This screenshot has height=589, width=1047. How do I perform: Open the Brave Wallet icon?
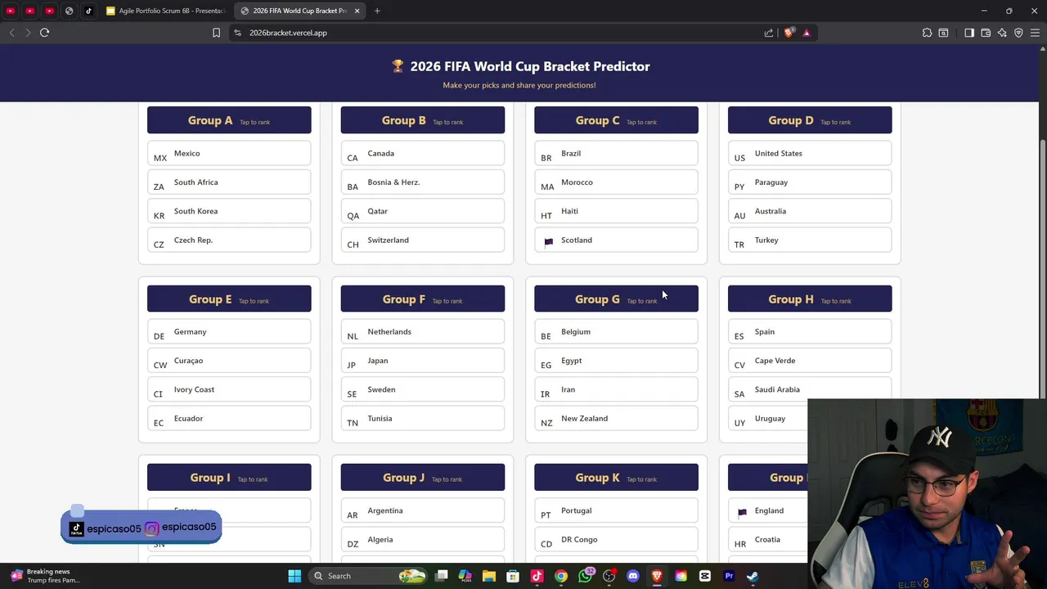coord(986,33)
